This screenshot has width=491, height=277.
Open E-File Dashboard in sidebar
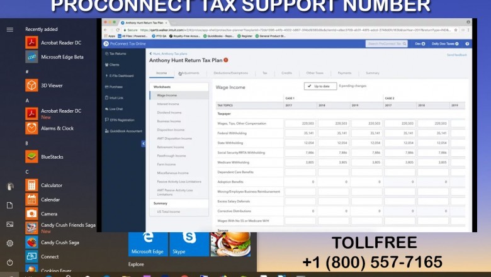point(121,76)
